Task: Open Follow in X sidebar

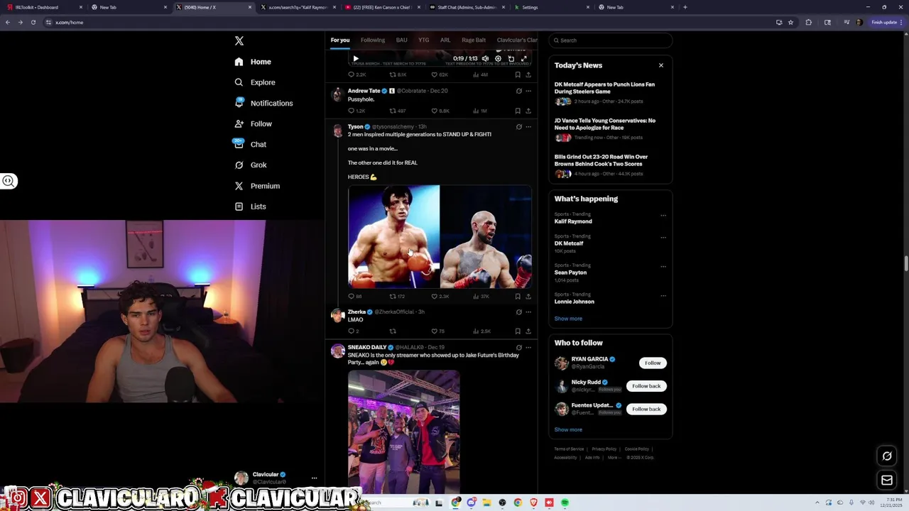Action: pos(254,123)
